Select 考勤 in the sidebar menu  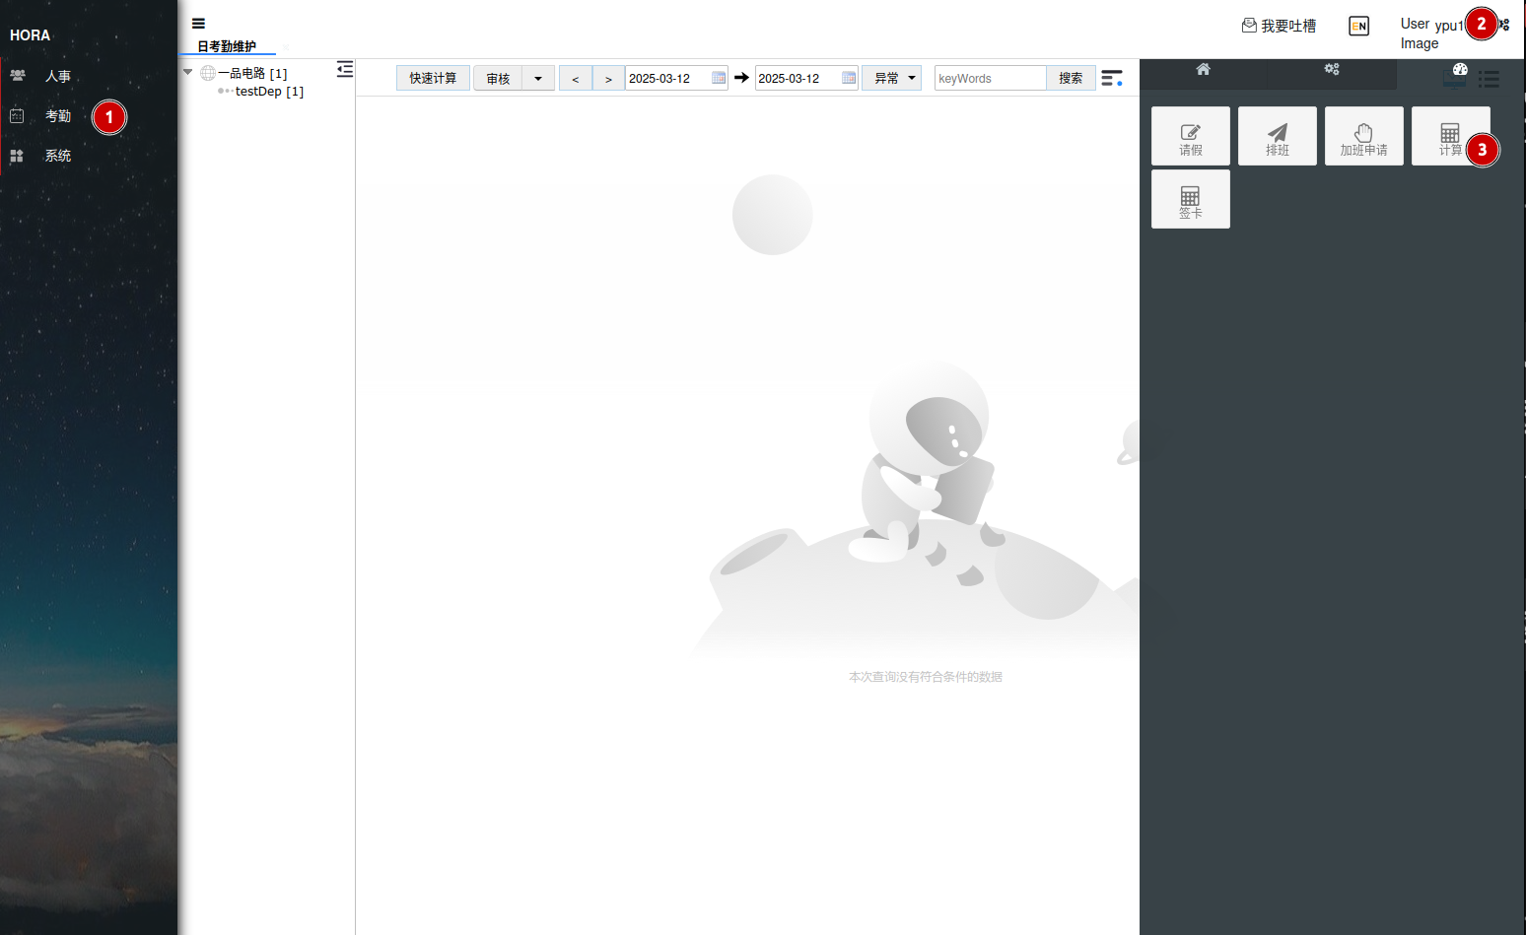tap(57, 116)
